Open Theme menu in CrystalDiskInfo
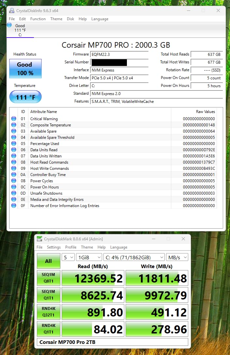Screen dimensions: 230x355 pyautogui.click(x=56, y=19)
